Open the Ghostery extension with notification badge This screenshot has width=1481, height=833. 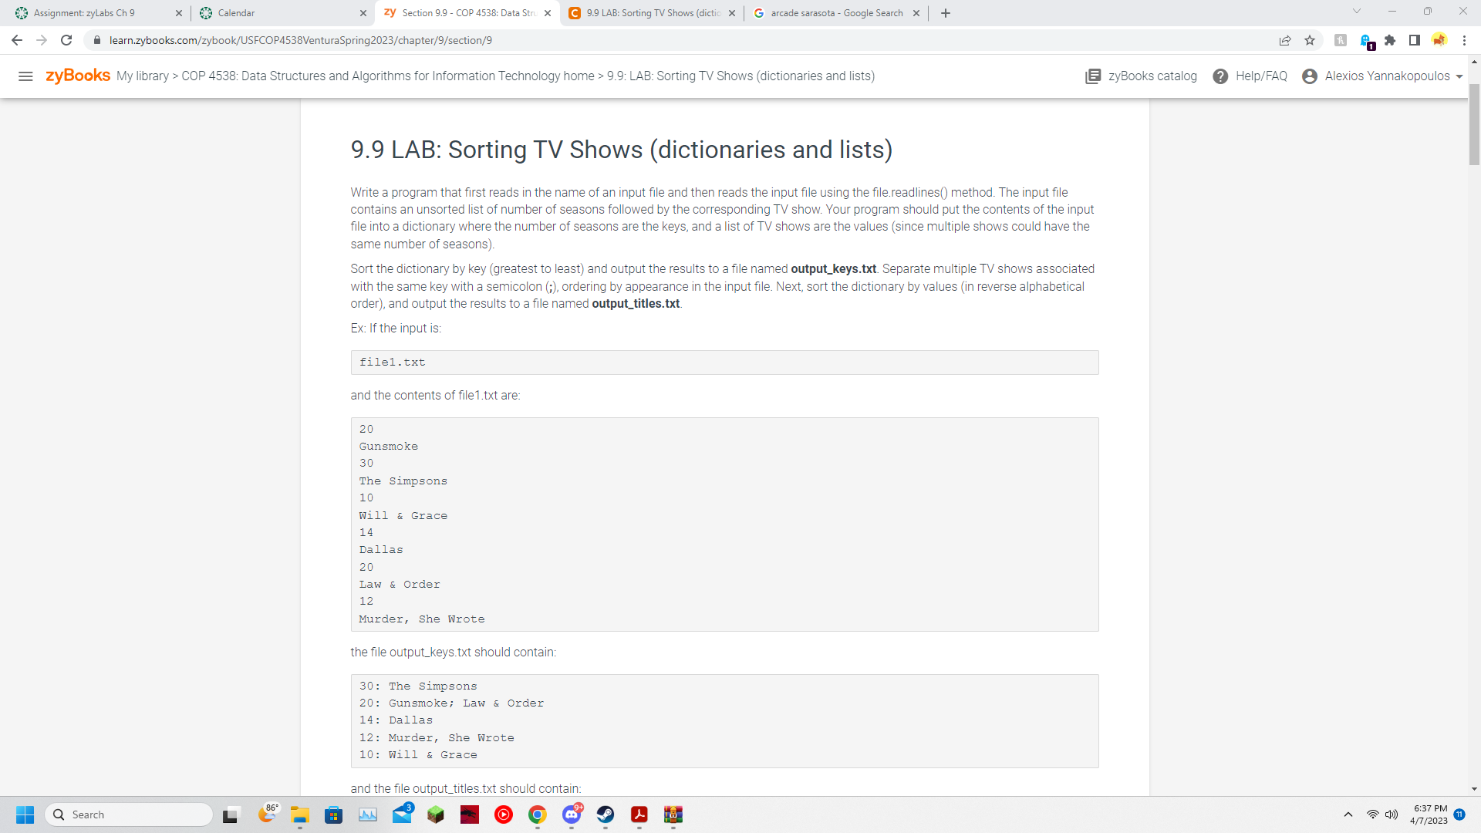pos(1366,40)
